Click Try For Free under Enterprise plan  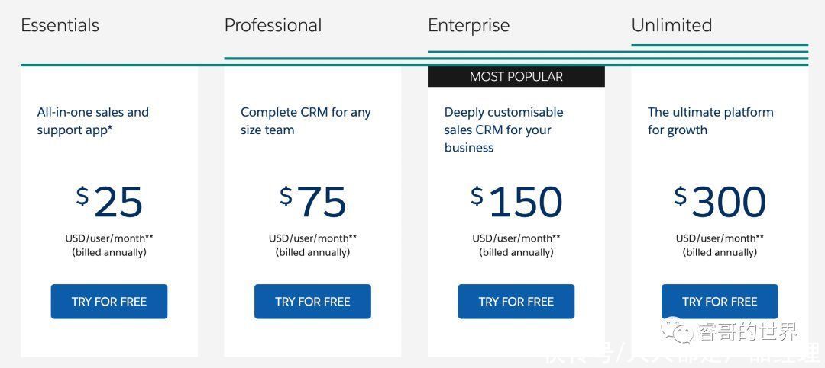(516, 301)
